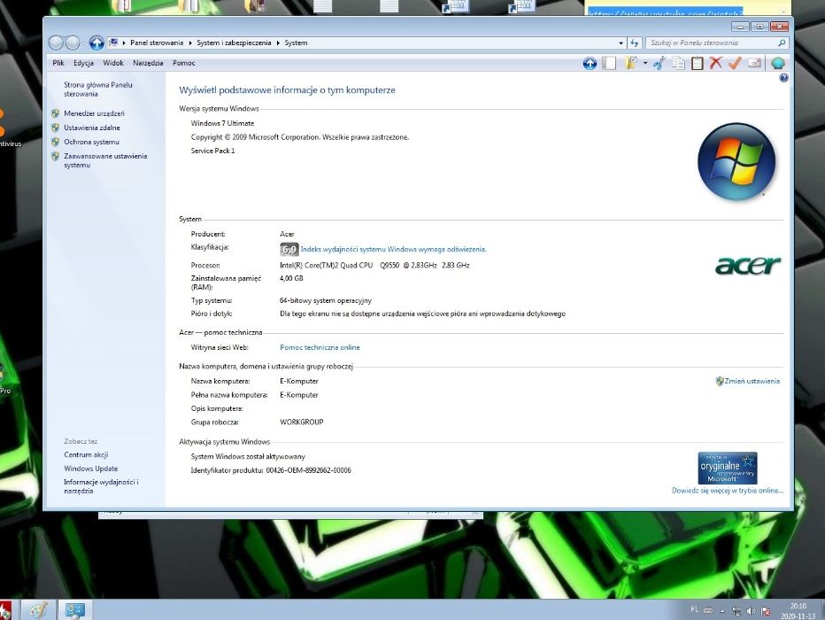Select Panel sterowania breadcrumb
The image size is (825, 620).
(157, 43)
